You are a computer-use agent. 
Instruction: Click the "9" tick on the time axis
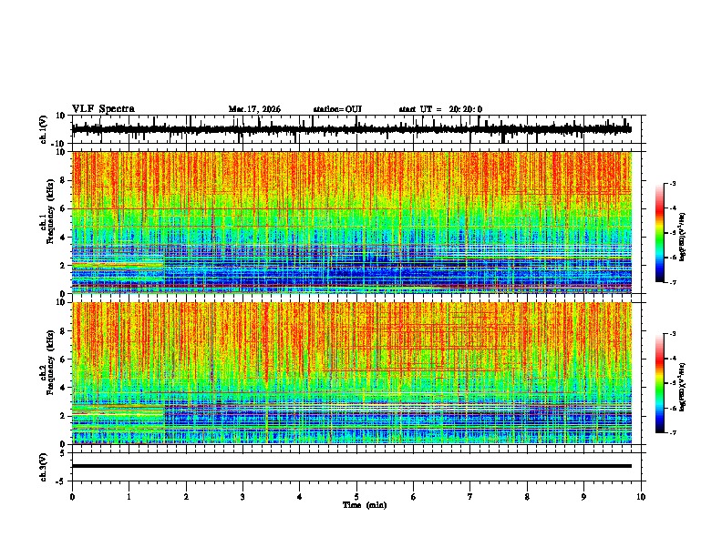tap(583, 497)
